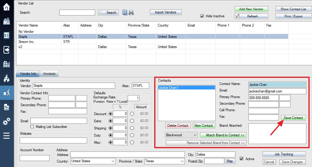
Task: Open the Home icon in sidebar
Action: [x=7, y=7]
